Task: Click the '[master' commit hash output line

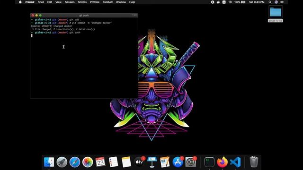Action: point(52,26)
